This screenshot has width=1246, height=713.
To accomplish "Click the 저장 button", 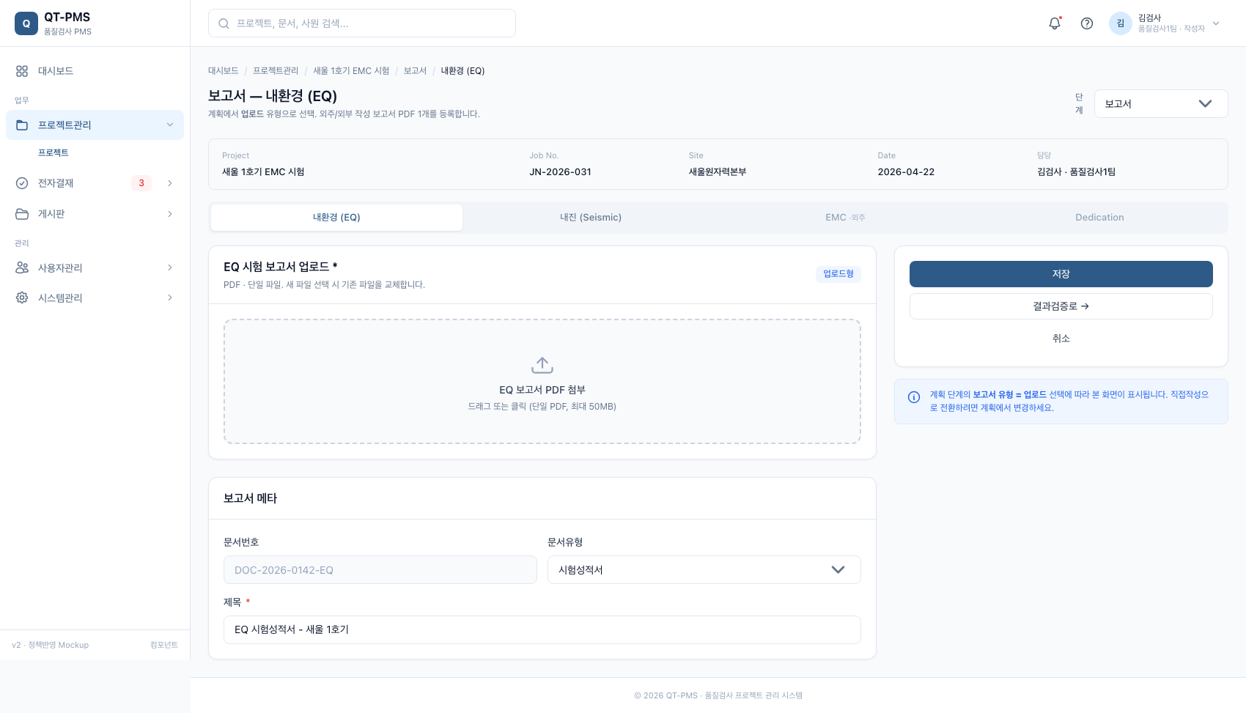I will point(1061,274).
